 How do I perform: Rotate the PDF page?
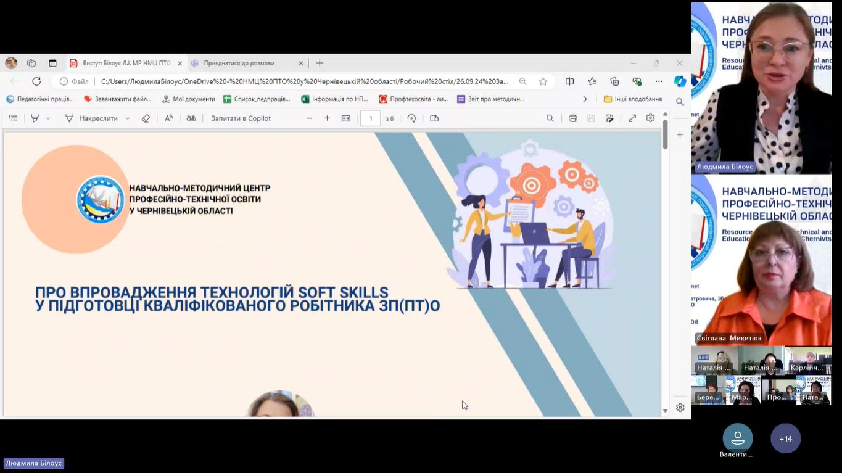(411, 118)
